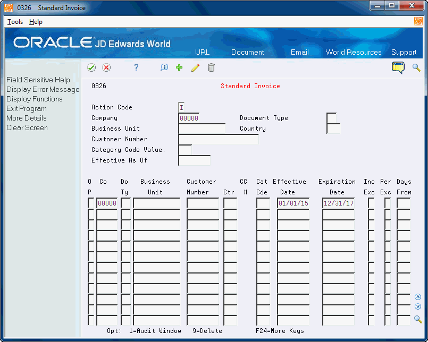
Task: Click the Document Type field
Action: [x=332, y=118]
